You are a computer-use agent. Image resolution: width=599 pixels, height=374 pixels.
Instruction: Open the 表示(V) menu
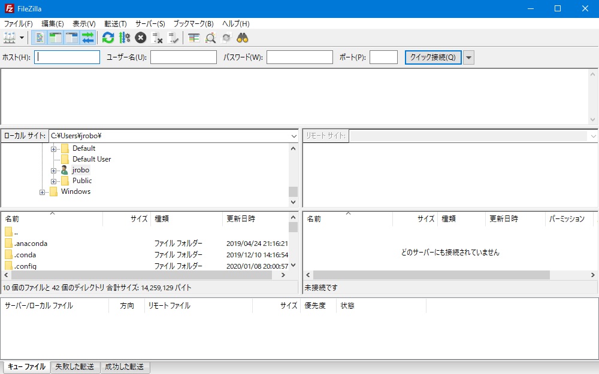(x=84, y=24)
